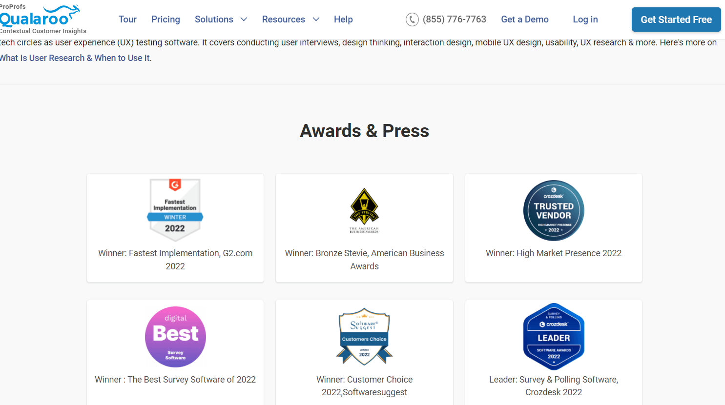
Task: Click 'Winner: High Market Presence 2022' caption
Action: (554, 253)
